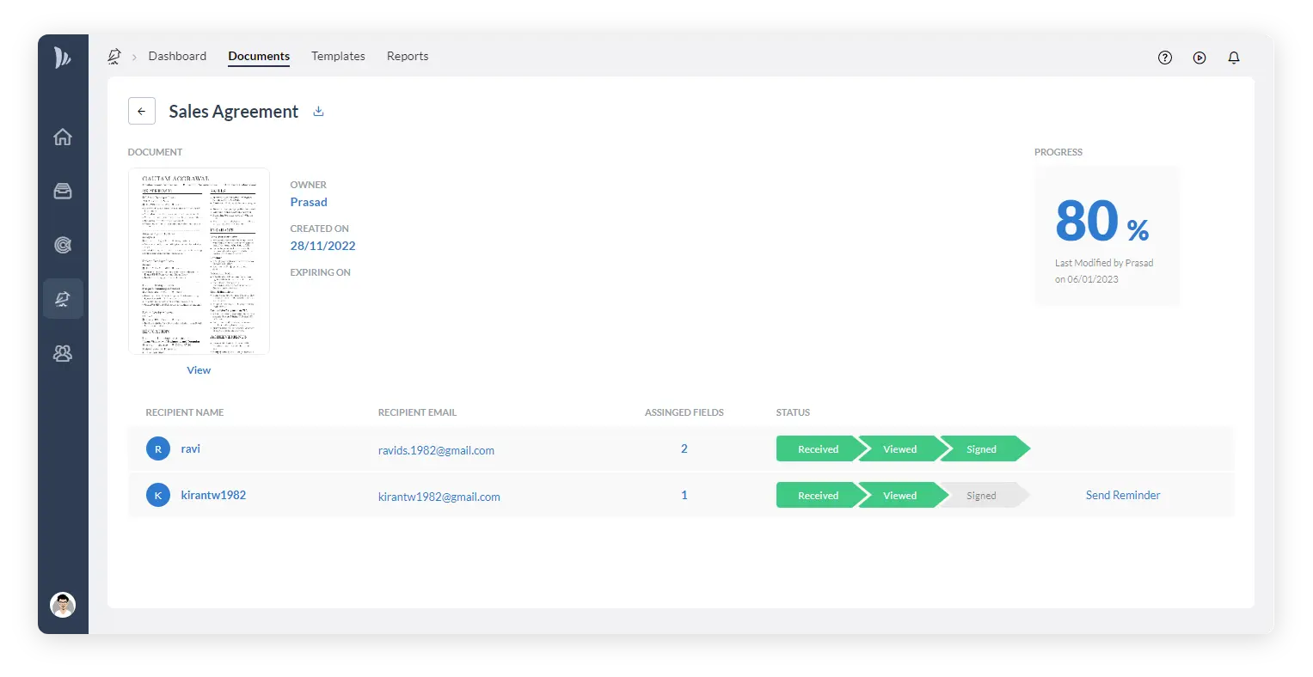Click View under the document preview
The height and width of the screenshot is (677, 1313).
click(x=199, y=369)
